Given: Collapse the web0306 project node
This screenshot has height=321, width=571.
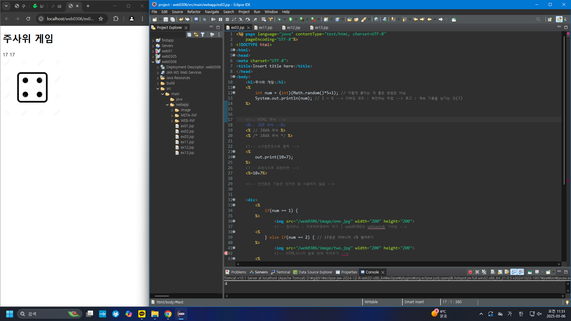Looking at the screenshot, I should [x=153, y=62].
